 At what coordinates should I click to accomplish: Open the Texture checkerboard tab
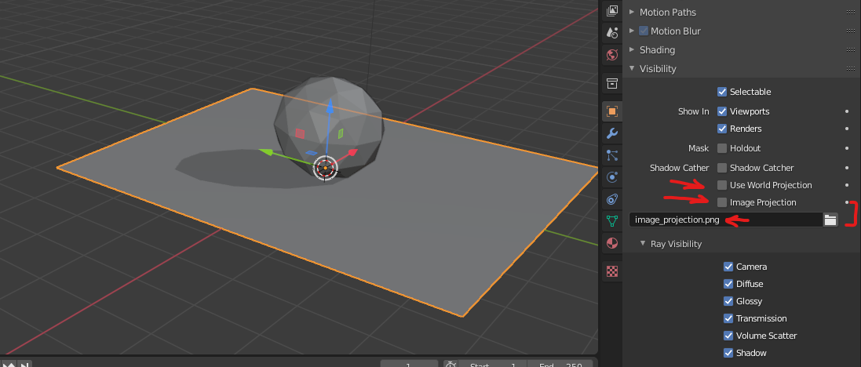(x=611, y=271)
